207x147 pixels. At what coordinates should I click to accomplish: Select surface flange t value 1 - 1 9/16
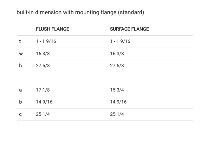(120, 41)
